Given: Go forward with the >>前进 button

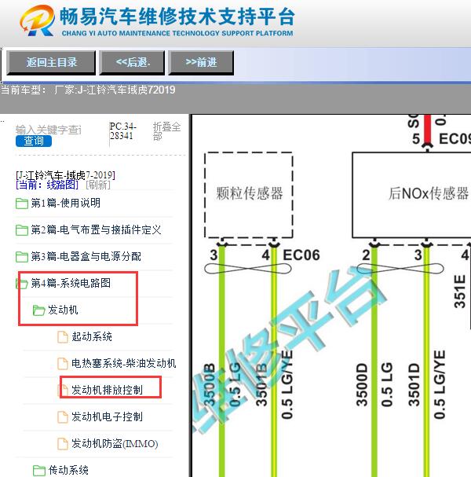Looking at the screenshot, I should click(x=201, y=63).
